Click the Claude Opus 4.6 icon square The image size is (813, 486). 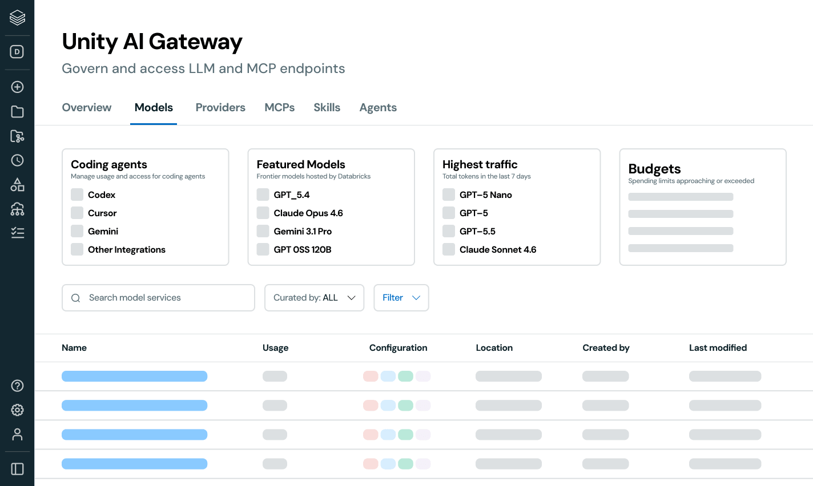(x=263, y=213)
